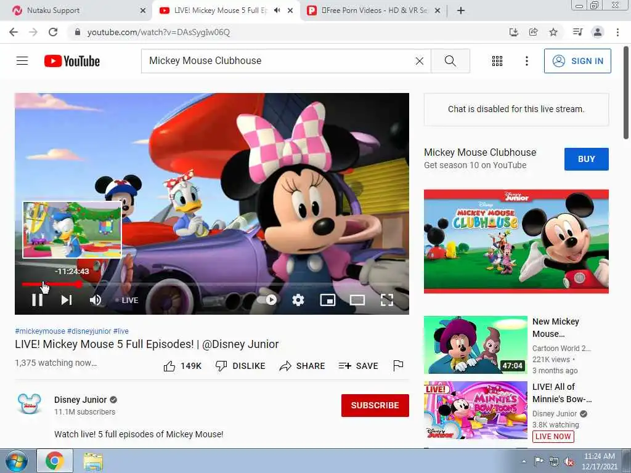Toggle theater mode
The image size is (631, 473).
[x=357, y=300]
